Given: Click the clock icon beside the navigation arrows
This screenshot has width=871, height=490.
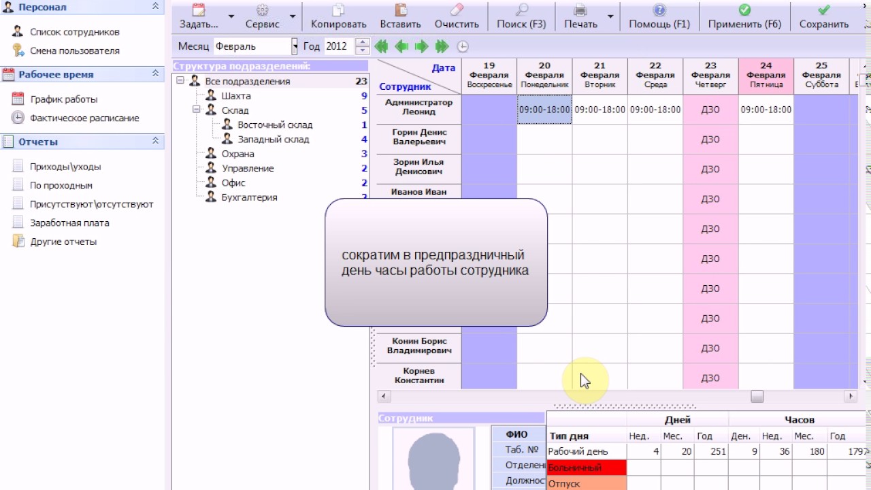Looking at the screenshot, I should 463,46.
